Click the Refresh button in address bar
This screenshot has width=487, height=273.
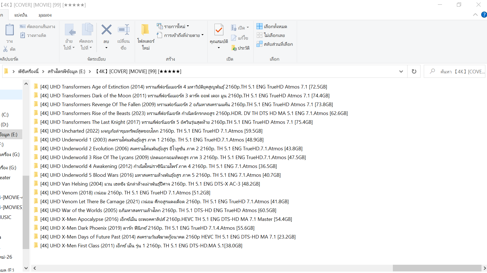[x=414, y=71]
